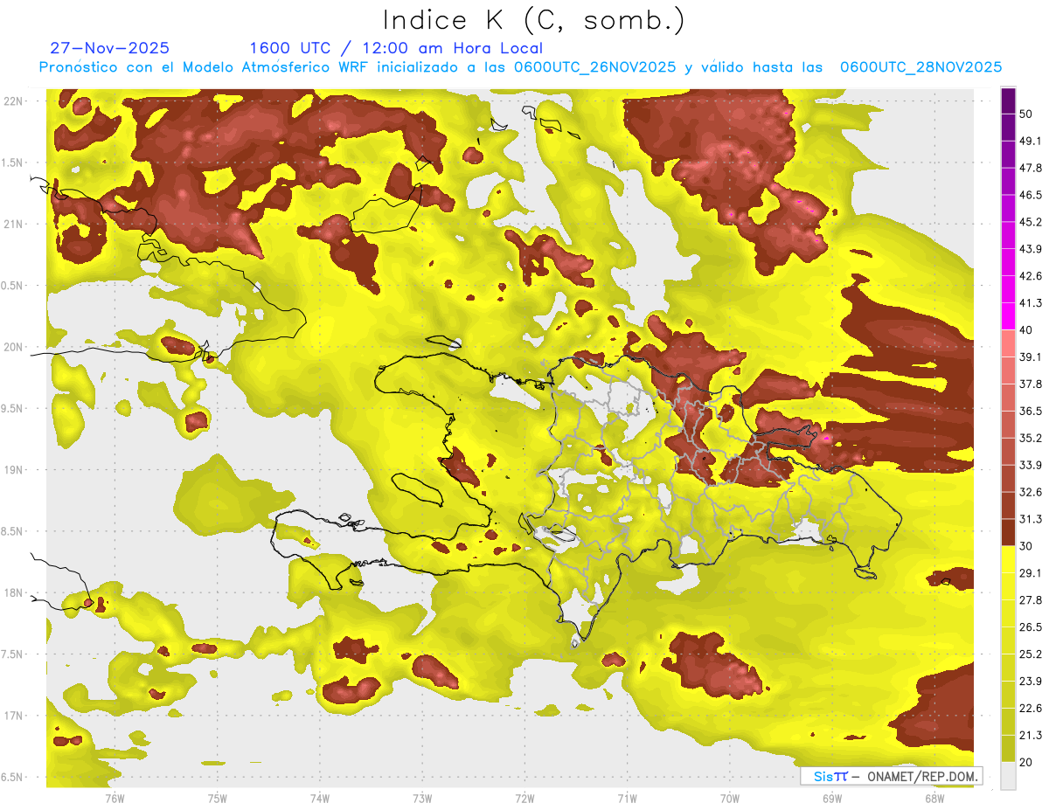Viewport: 1049px width, 810px height.
Task: Click the 'Indice K (C, somb.)' title
Action: click(x=533, y=19)
